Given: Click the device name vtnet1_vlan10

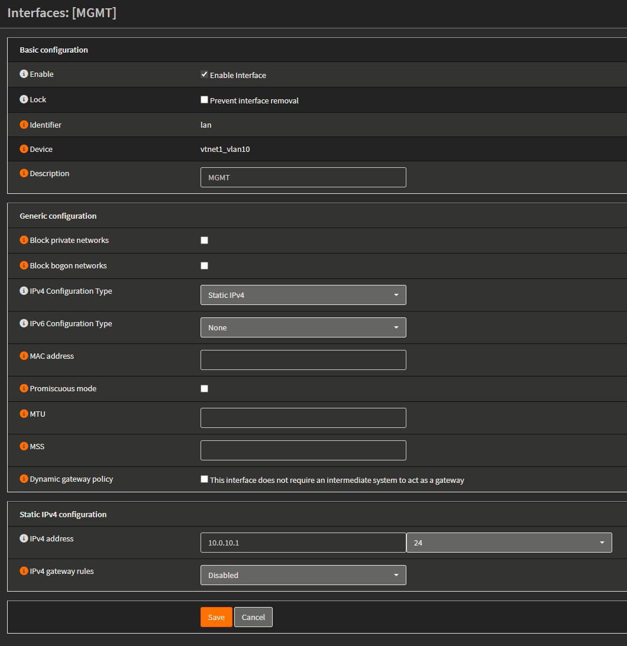Looking at the screenshot, I should tap(225, 149).
